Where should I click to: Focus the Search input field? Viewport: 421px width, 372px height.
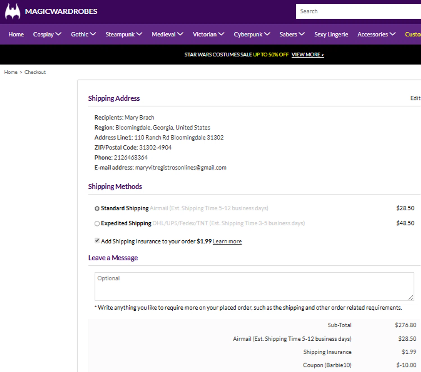pyautogui.click(x=358, y=11)
